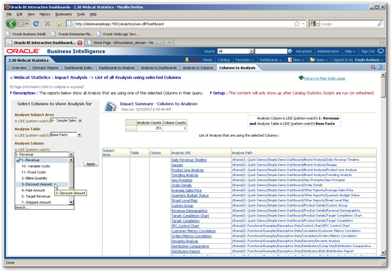Select option 11- Fixed Costs
Viewport: 392px width, 272px height.
click(42, 172)
